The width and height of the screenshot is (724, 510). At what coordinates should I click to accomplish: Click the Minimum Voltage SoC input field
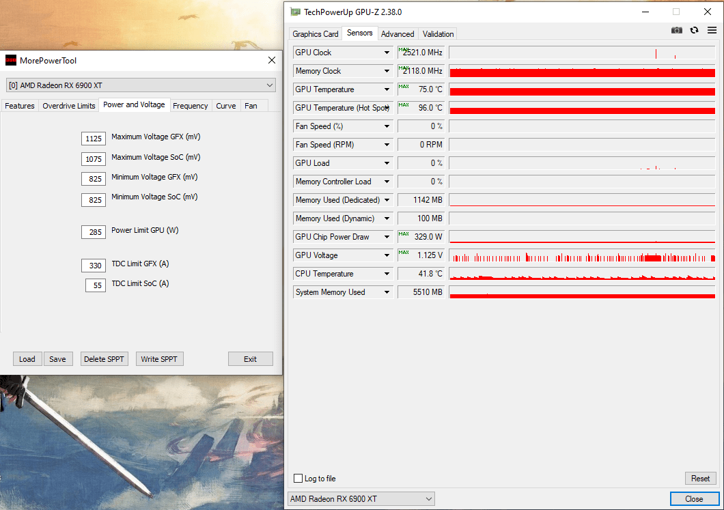click(x=94, y=200)
